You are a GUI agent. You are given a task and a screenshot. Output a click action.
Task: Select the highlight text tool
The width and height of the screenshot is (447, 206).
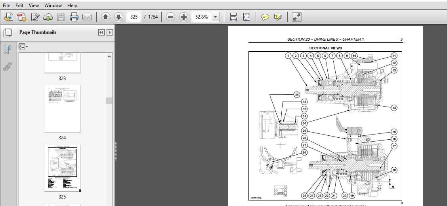click(278, 17)
